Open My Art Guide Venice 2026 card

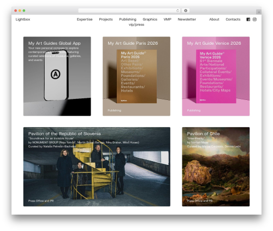tap(216, 76)
